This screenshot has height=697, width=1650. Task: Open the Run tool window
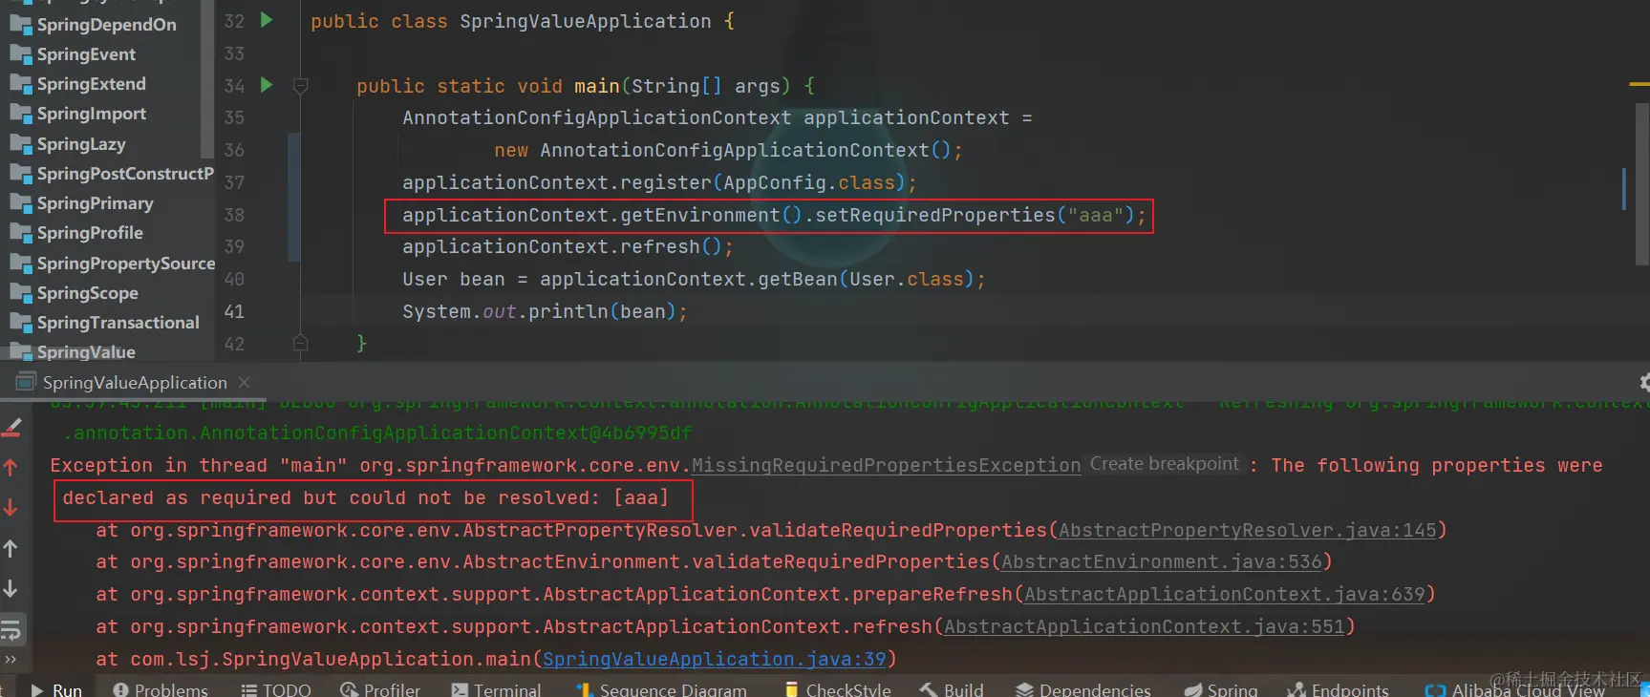click(x=56, y=689)
